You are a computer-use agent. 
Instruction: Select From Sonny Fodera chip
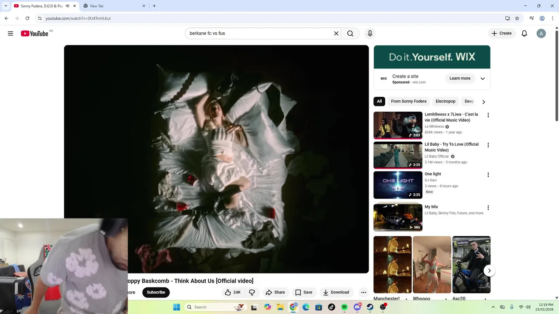click(x=409, y=101)
